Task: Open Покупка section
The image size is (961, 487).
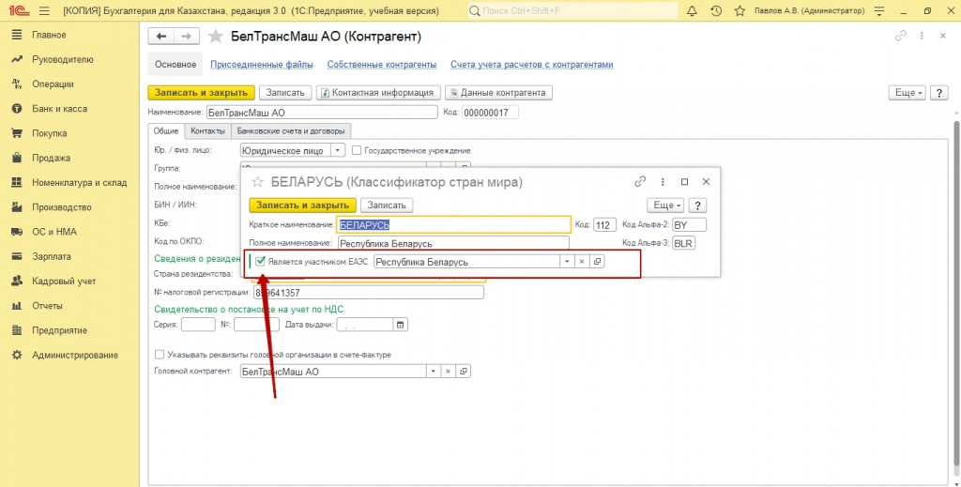Action: (50, 133)
